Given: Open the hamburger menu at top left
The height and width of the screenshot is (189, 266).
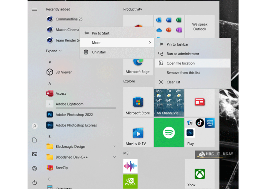Looking at the screenshot, I should tap(35, 9).
